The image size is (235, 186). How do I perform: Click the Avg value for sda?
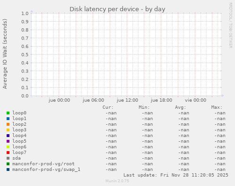(183, 158)
